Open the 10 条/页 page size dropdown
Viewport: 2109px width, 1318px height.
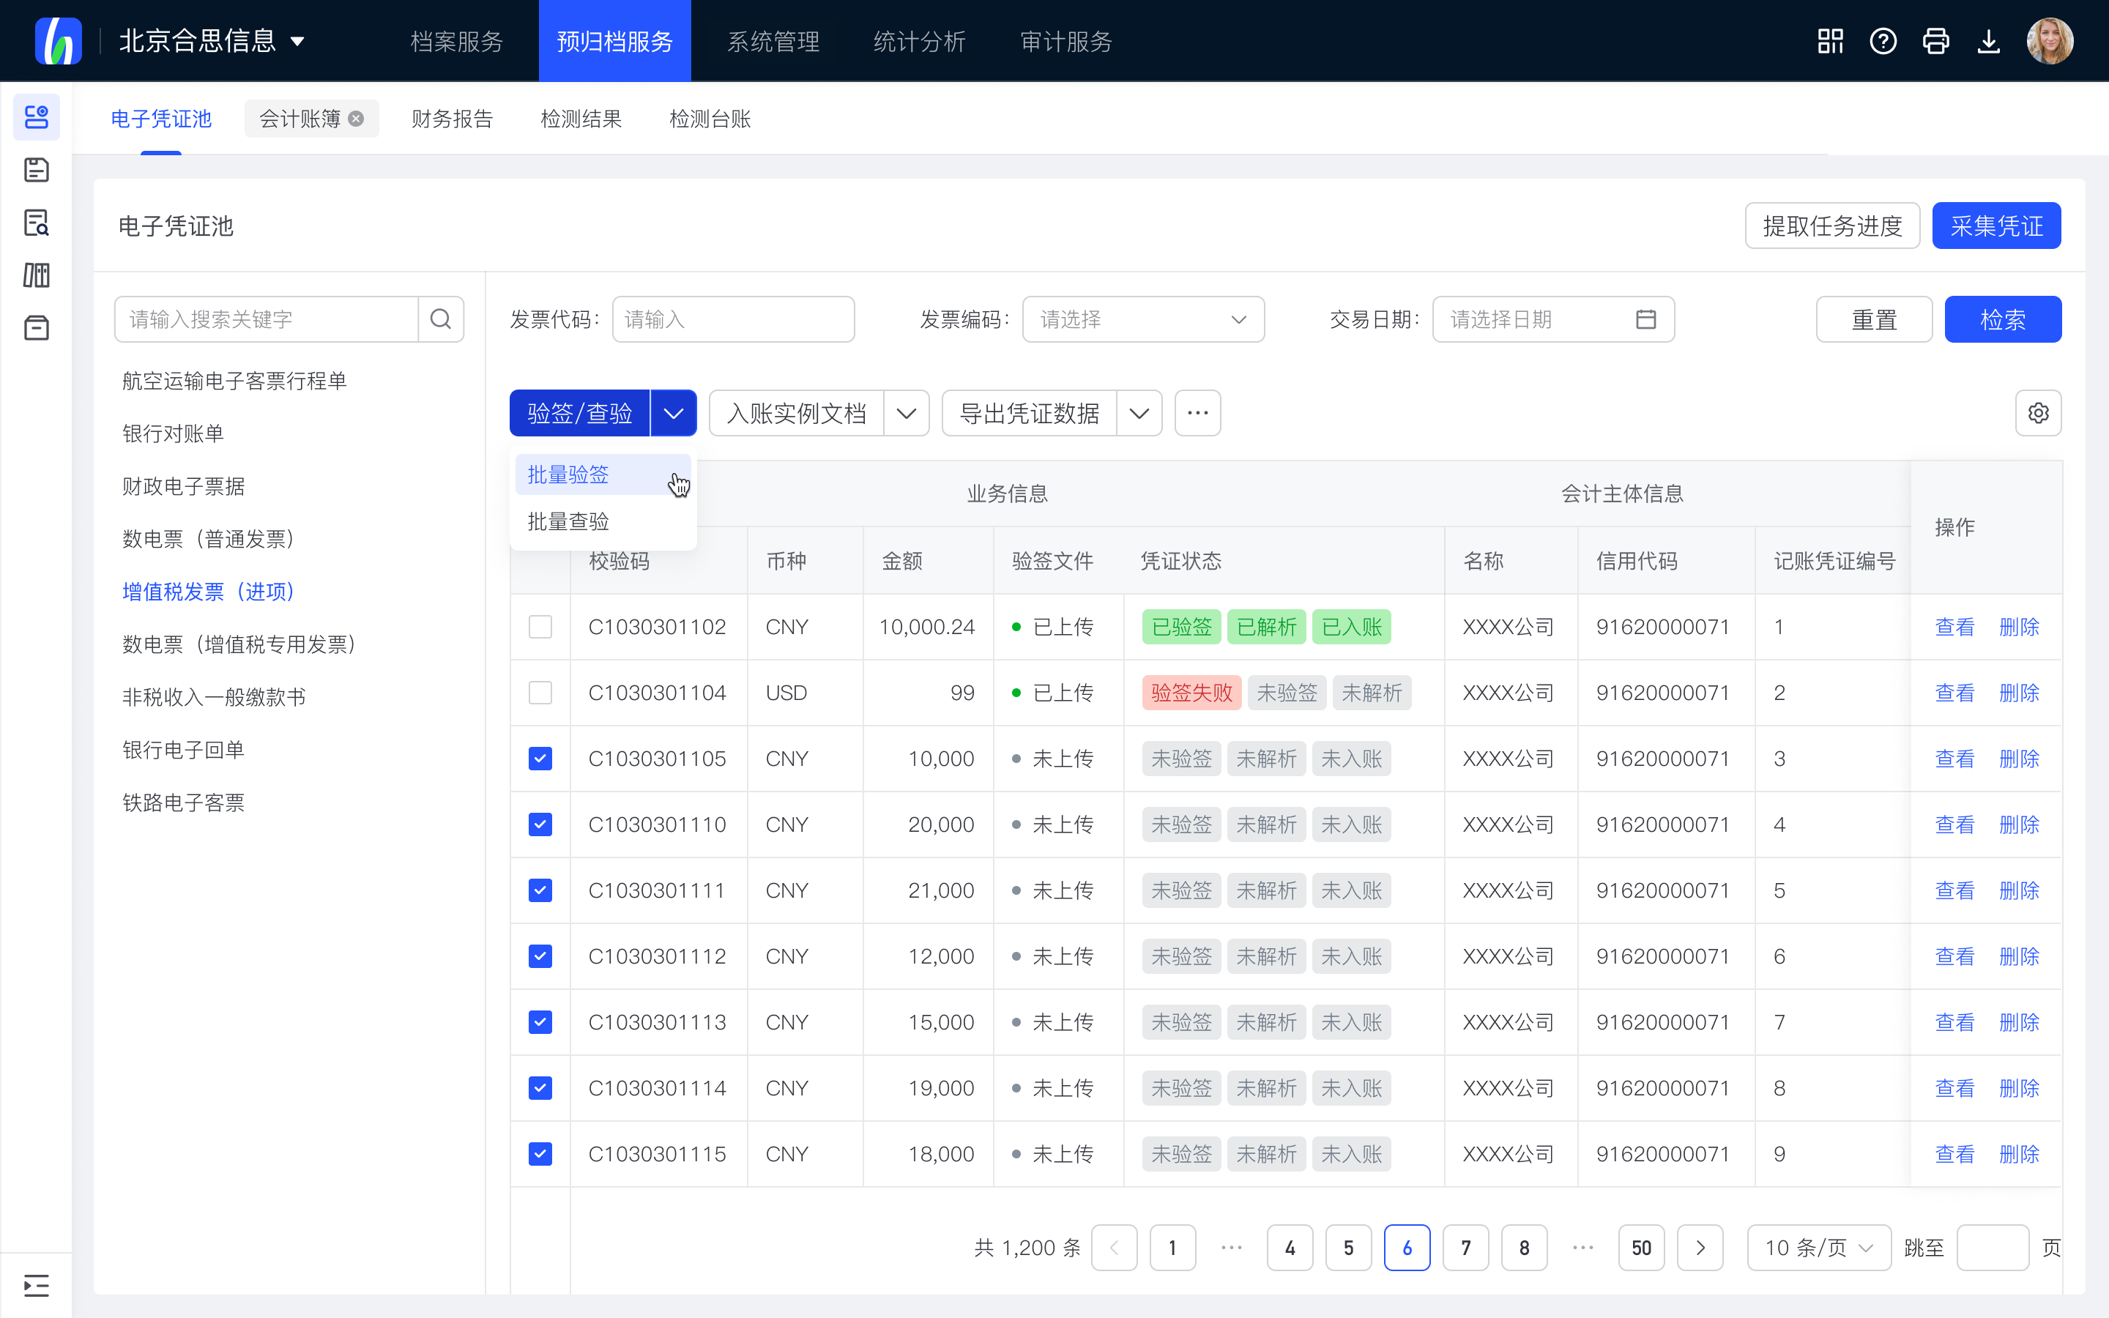1818,1248
